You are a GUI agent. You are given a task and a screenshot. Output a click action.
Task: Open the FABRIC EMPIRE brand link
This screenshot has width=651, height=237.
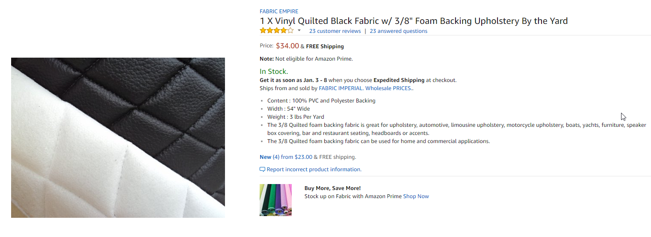click(279, 12)
